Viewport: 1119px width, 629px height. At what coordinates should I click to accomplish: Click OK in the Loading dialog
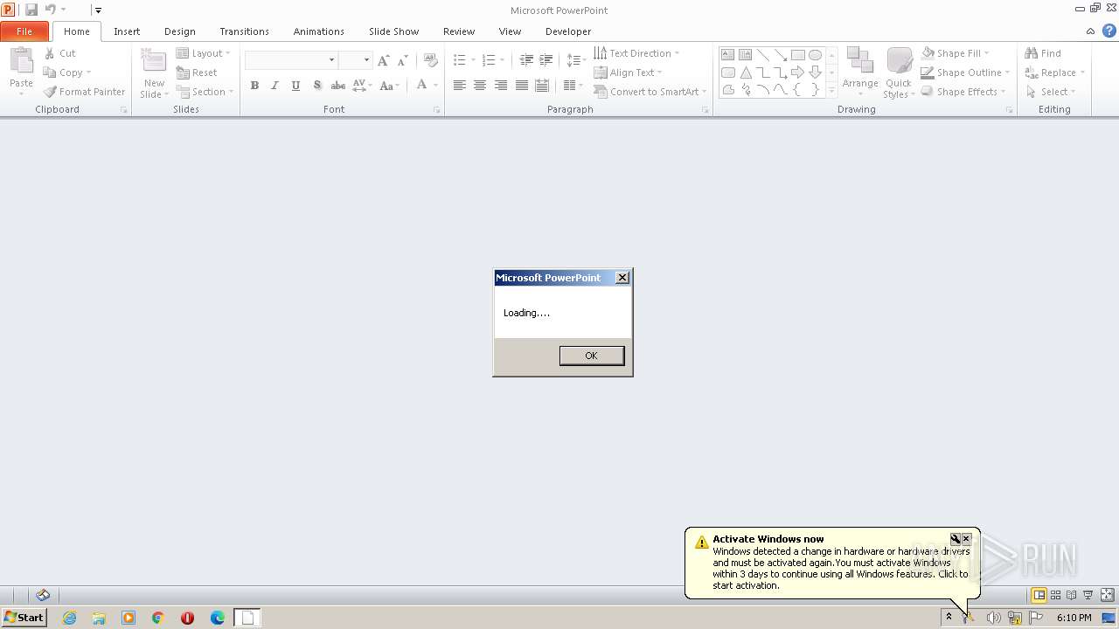coord(592,356)
